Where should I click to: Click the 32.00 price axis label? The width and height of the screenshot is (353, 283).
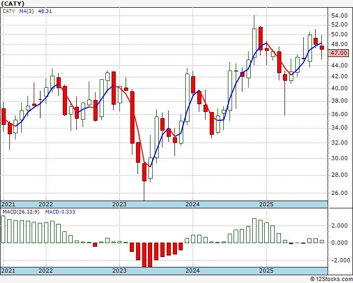coord(340,143)
